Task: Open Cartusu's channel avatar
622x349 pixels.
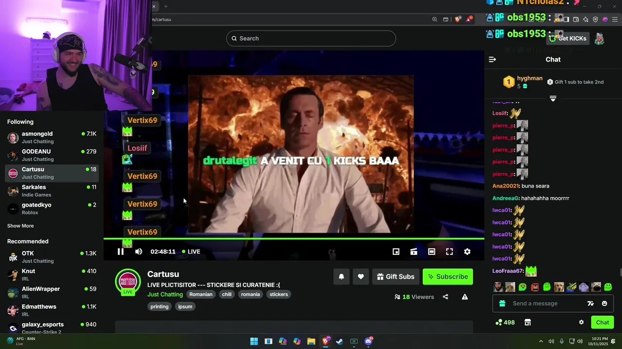Action: [x=128, y=282]
